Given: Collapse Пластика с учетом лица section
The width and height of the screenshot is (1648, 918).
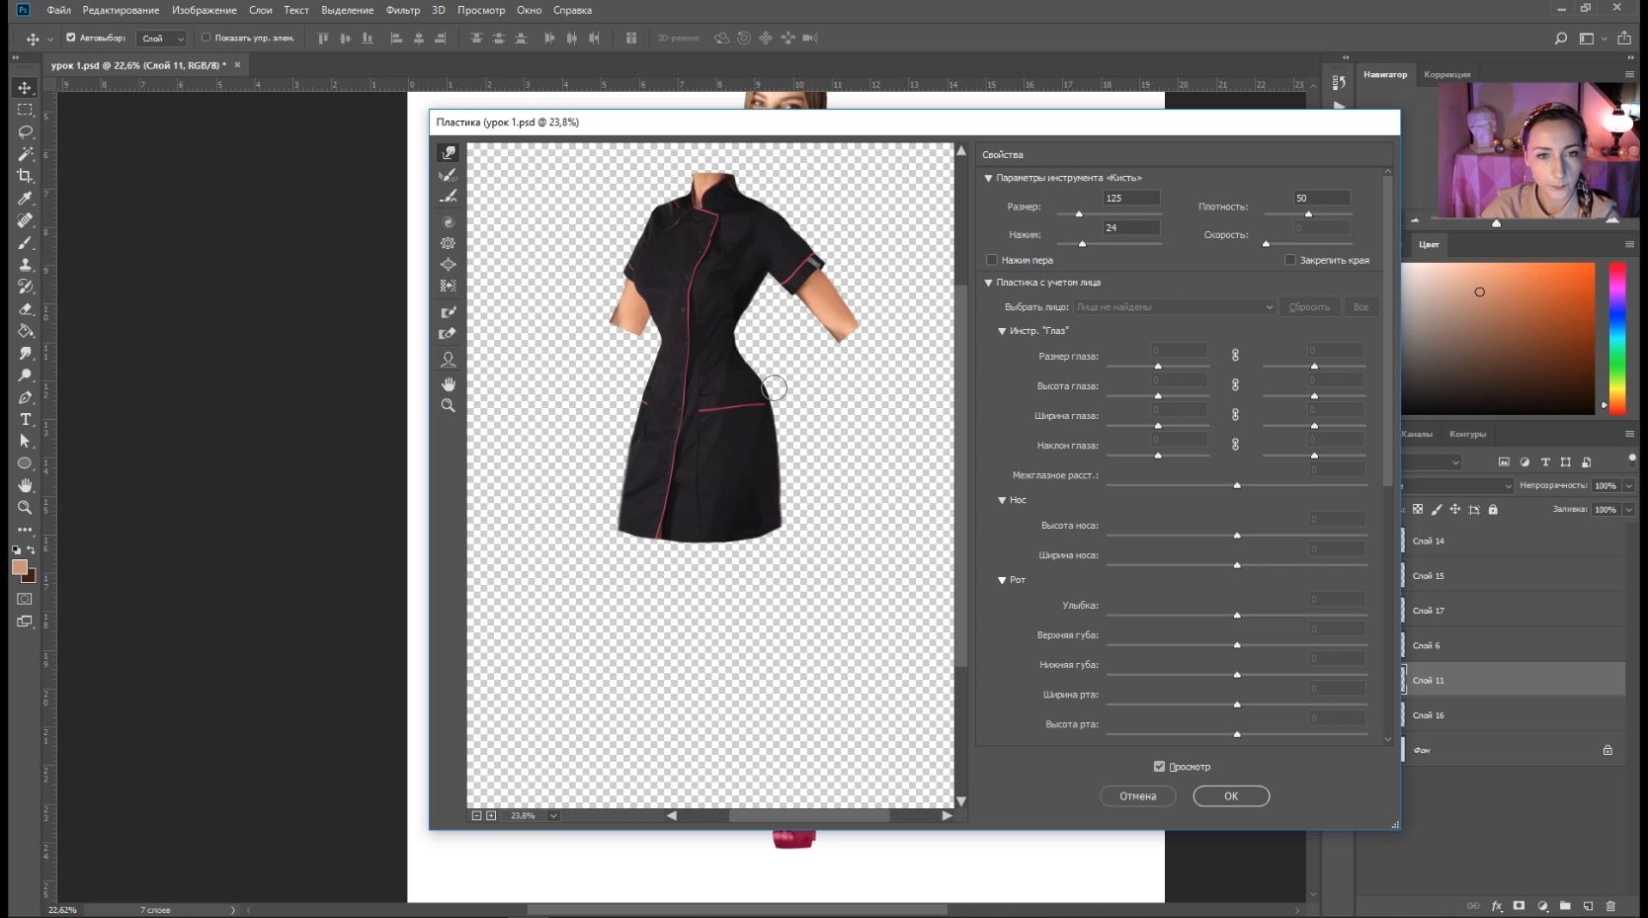Looking at the screenshot, I should coord(988,283).
